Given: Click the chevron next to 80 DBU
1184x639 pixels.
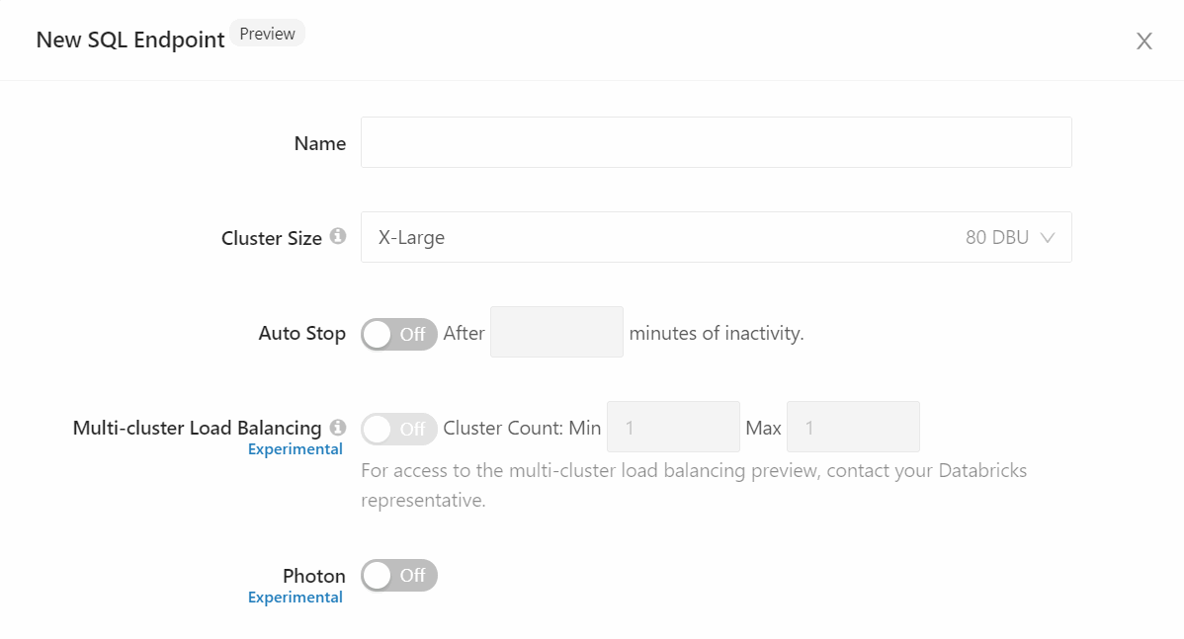Looking at the screenshot, I should point(1046,237).
